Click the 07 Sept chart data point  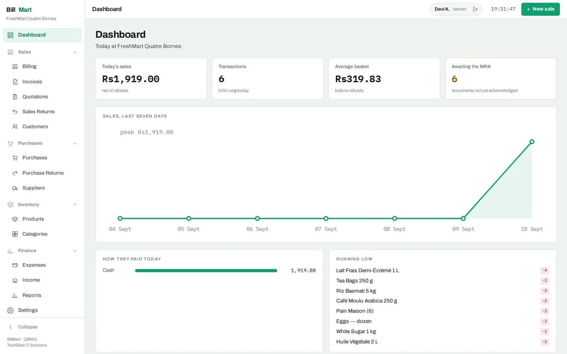point(326,218)
